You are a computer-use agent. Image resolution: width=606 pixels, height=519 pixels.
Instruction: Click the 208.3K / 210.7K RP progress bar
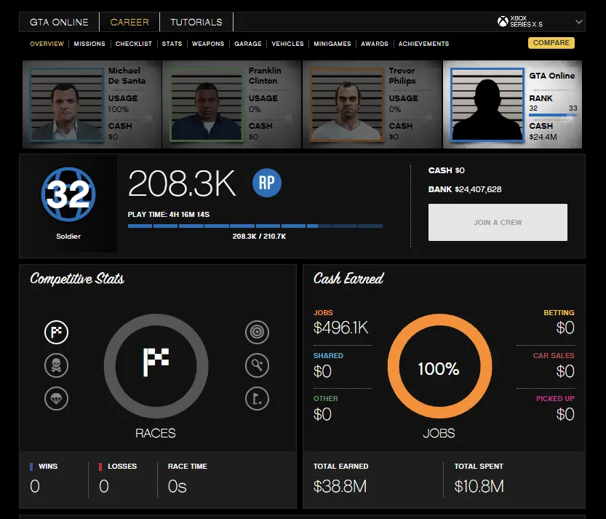pos(255,226)
